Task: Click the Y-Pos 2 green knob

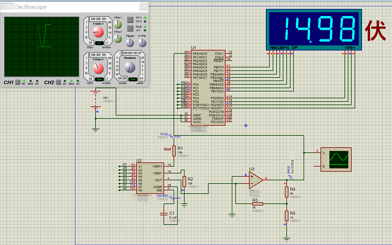Action: point(118,38)
